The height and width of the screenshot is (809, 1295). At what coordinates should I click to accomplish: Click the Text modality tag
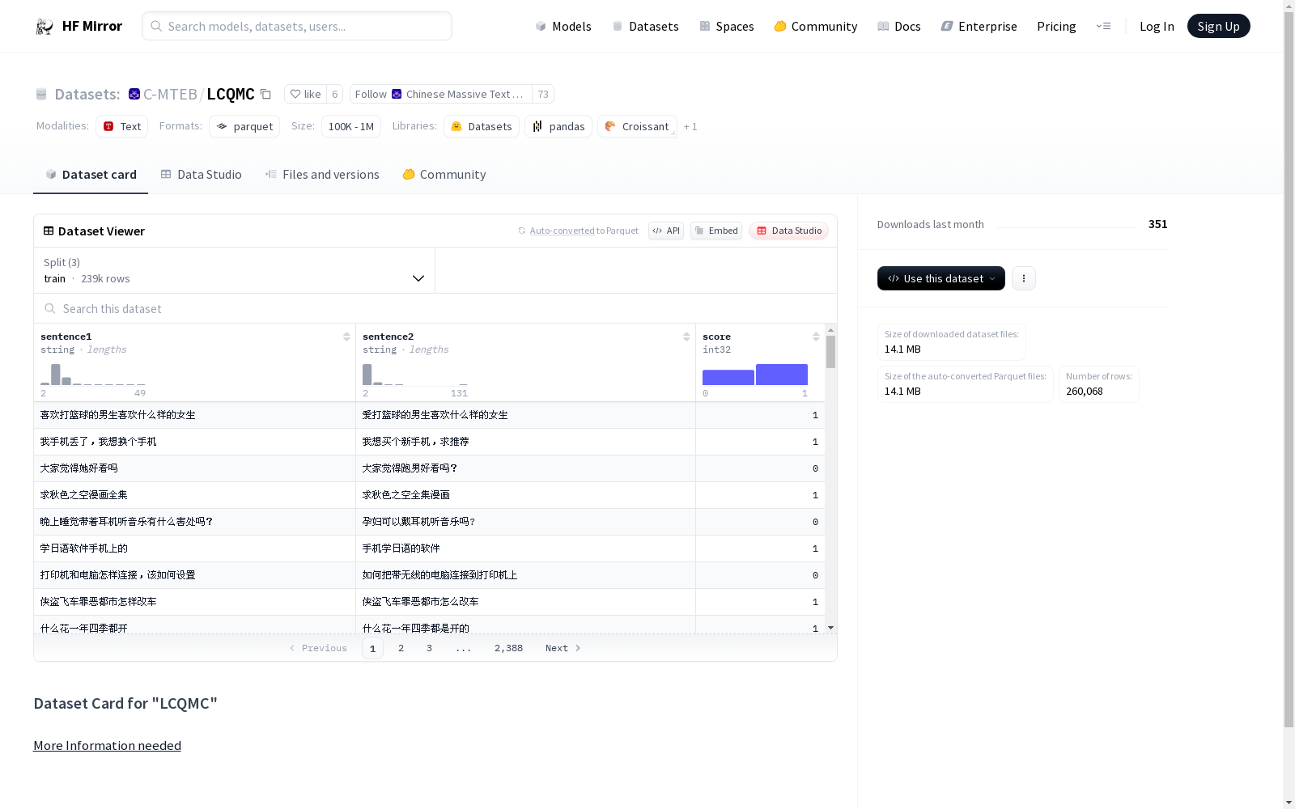(122, 126)
